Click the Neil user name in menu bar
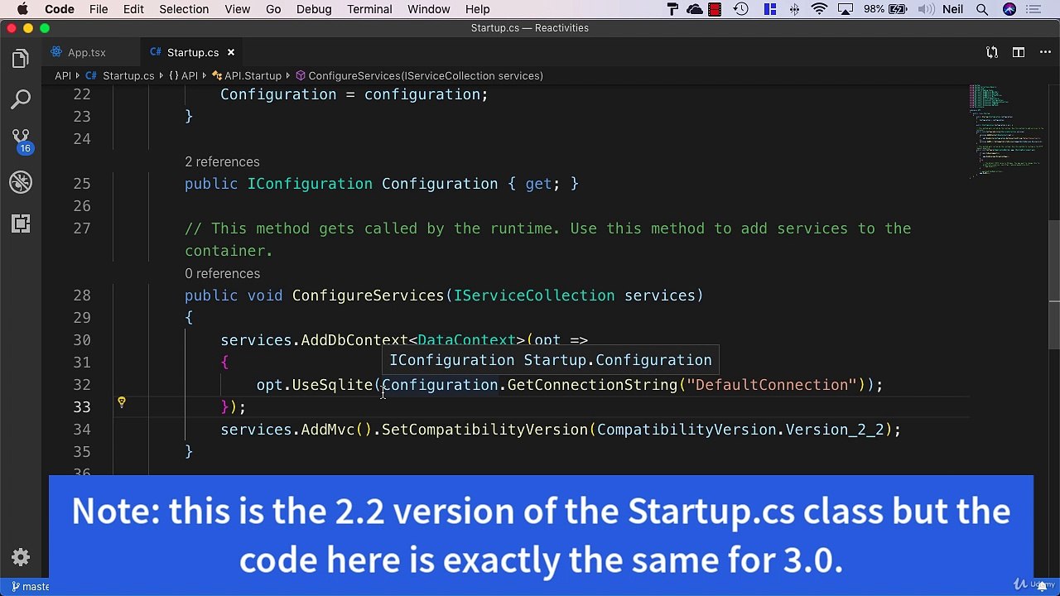The height and width of the screenshot is (596, 1060). pos(954,9)
